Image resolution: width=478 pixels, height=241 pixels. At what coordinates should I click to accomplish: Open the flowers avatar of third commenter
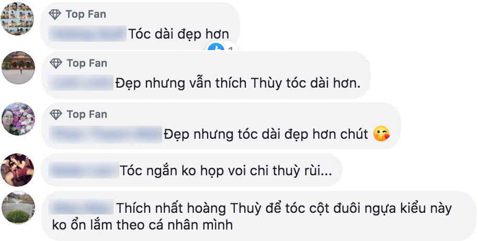click(18, 119)
